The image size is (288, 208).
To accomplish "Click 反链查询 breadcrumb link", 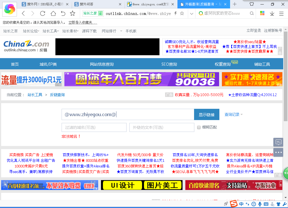I will [x=57, y=95].
